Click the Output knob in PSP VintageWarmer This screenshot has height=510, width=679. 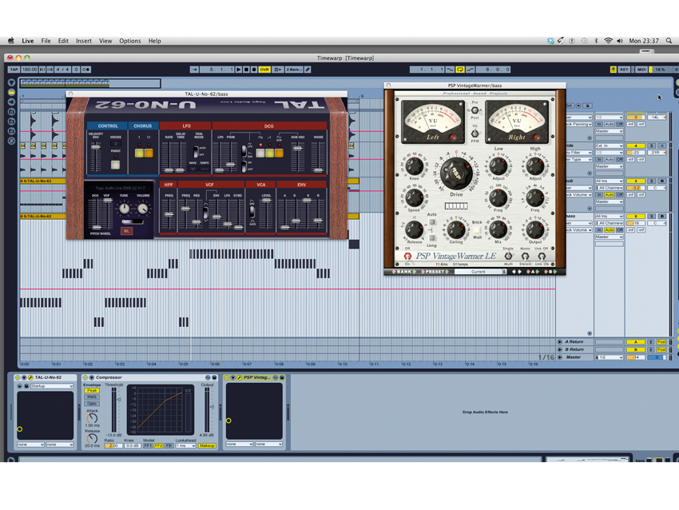534,230
